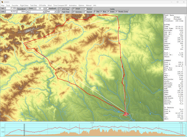The image size is (187, 137).
Task: Click the western turnpoint on the map
Action: pyautogui.click(x=24, y=43)
